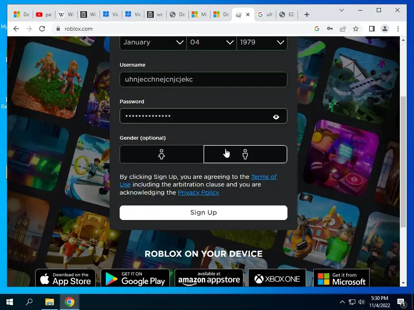Click into the Username input field
Image resolution: width=414 pixels, height=310 pixels.
click(x=203, y=80)
